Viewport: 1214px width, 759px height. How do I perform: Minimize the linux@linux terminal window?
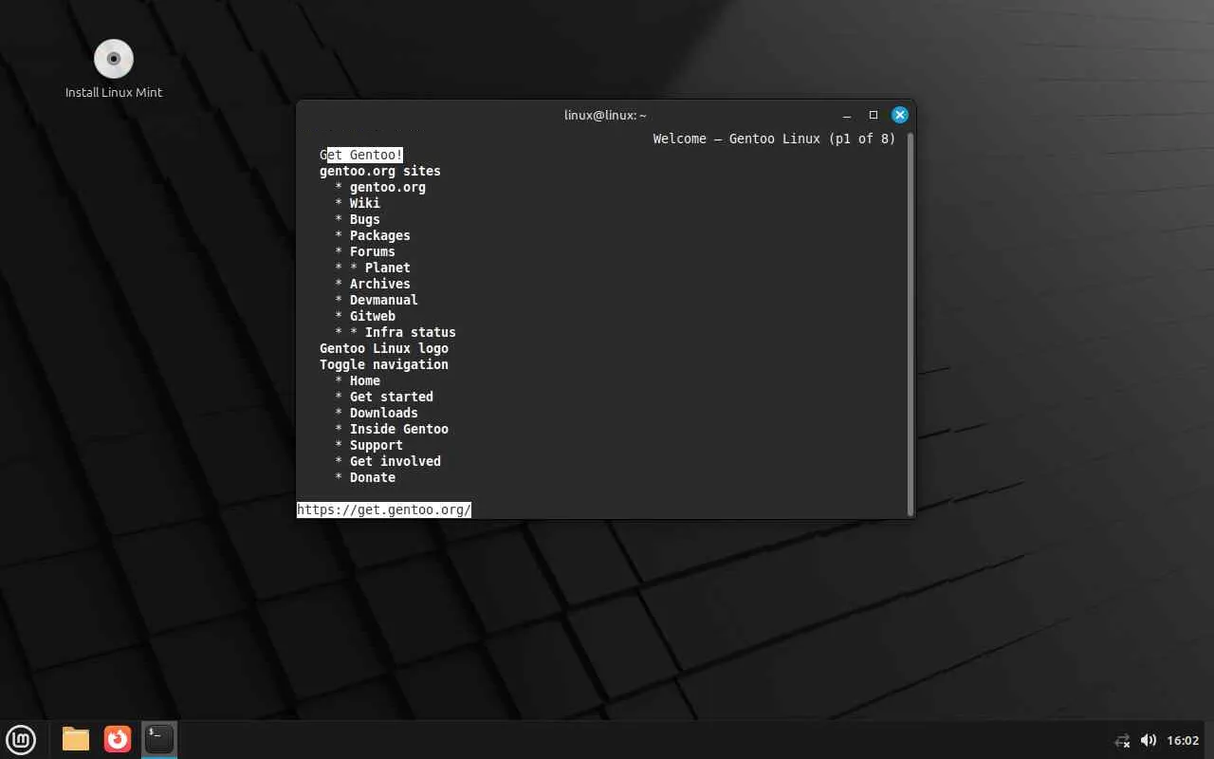tap(848, 115)
